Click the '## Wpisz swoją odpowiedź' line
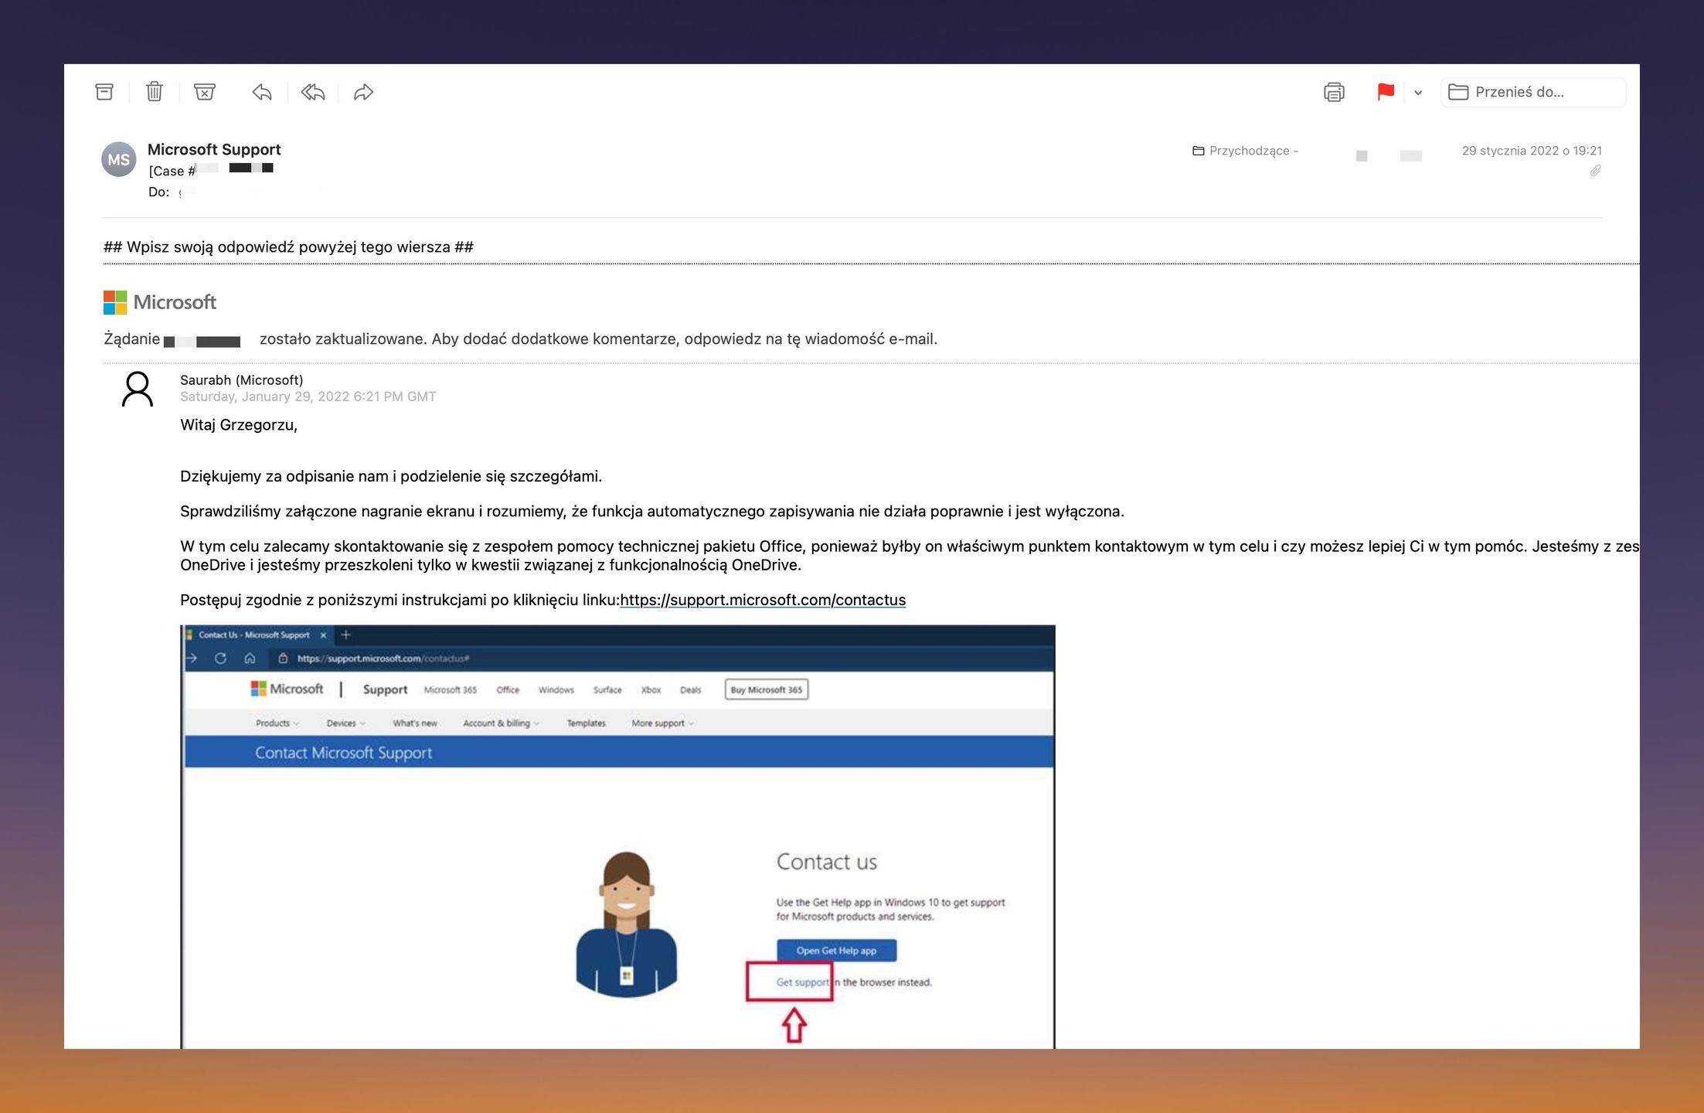 click(289, 247)
